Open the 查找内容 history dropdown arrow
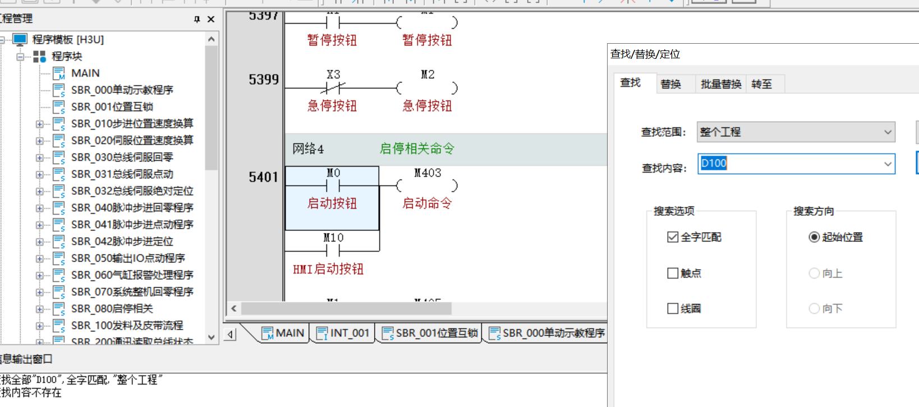 [888, 164]
